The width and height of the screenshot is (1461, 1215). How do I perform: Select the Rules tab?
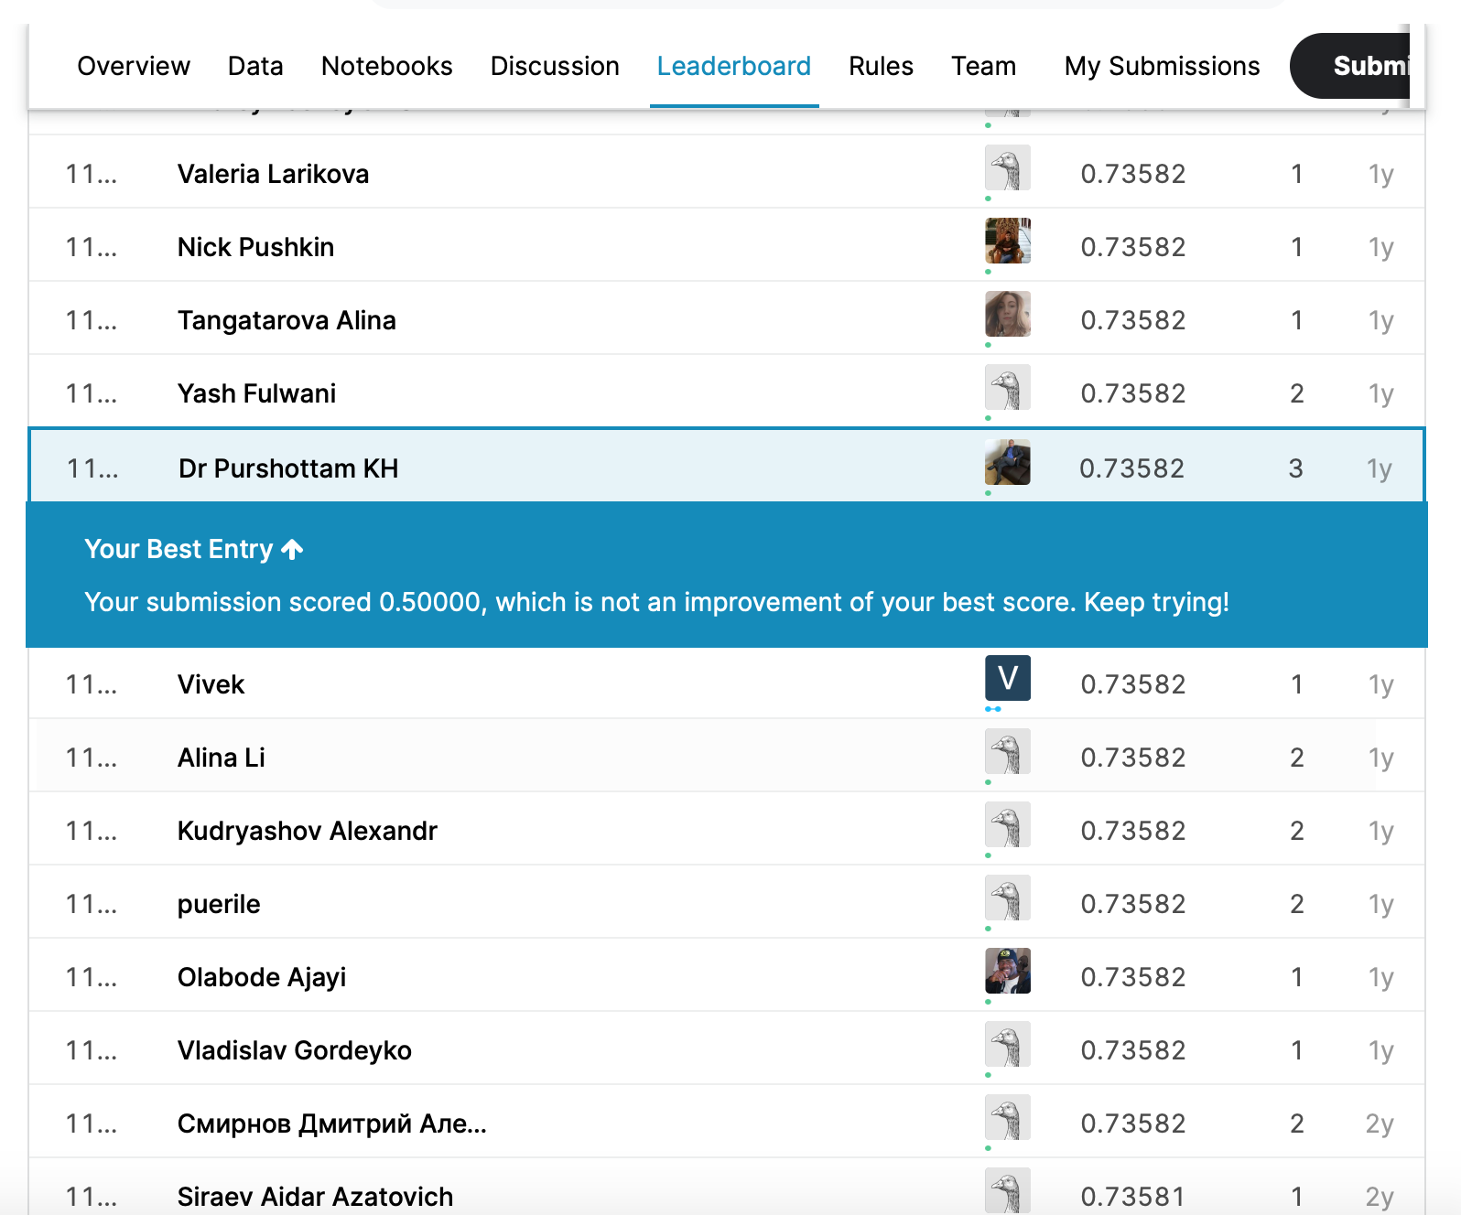coord(881,66)
